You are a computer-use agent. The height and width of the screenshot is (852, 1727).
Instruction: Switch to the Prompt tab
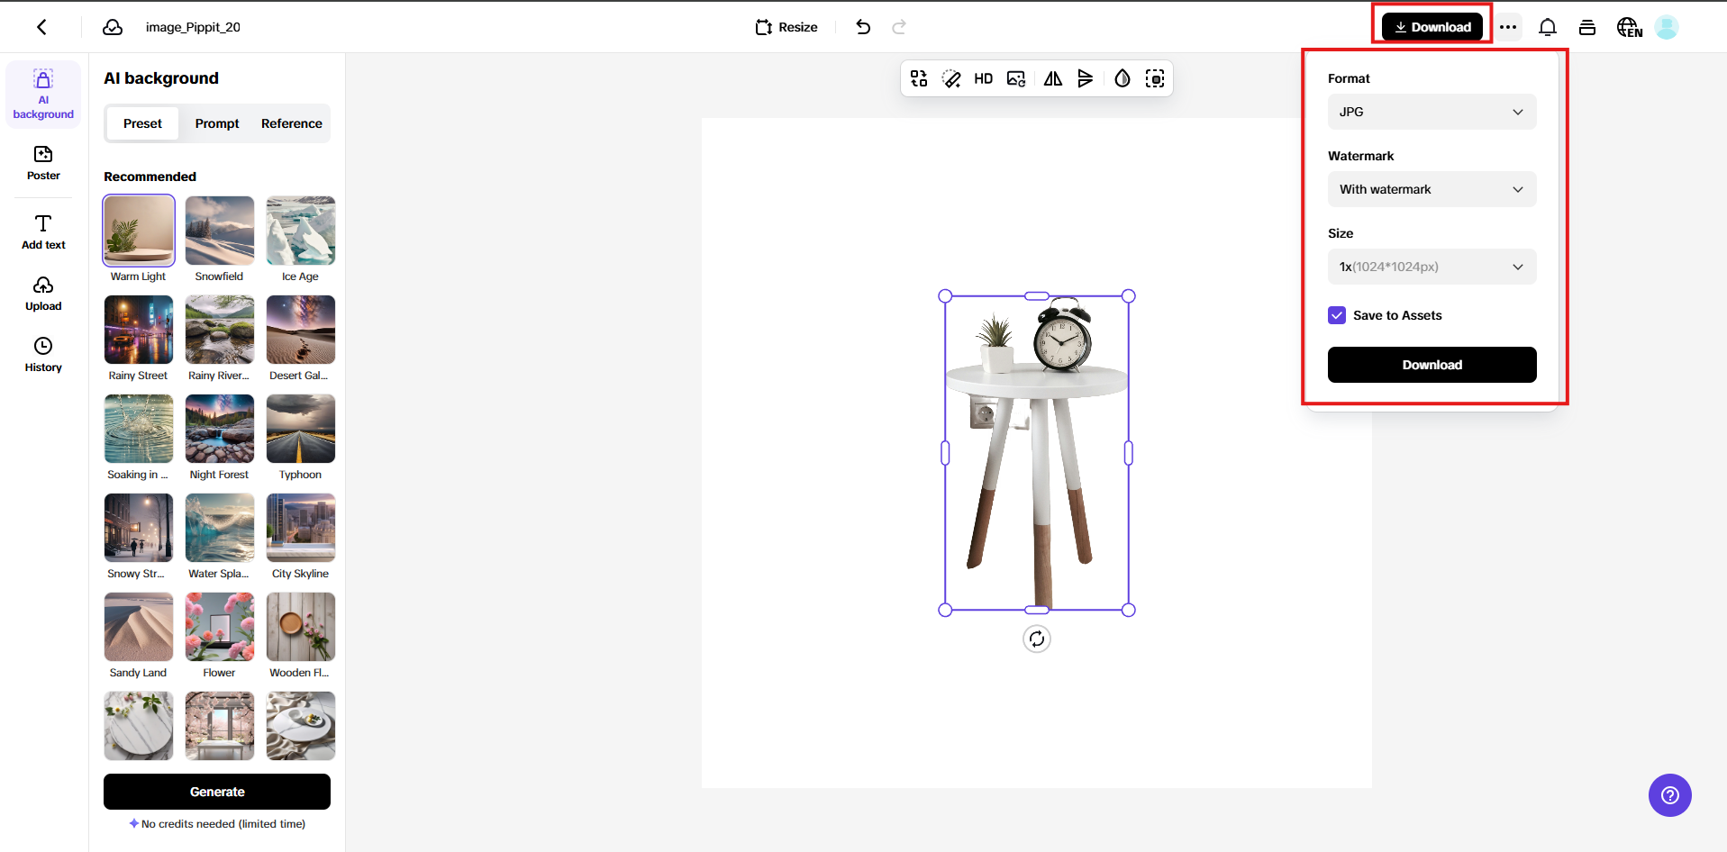point(217,123)
